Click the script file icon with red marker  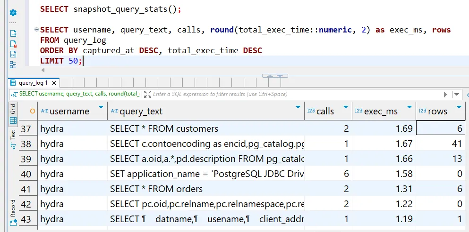13,44
